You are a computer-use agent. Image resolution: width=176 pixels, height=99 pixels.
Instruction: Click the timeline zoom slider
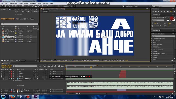[72, 94]
